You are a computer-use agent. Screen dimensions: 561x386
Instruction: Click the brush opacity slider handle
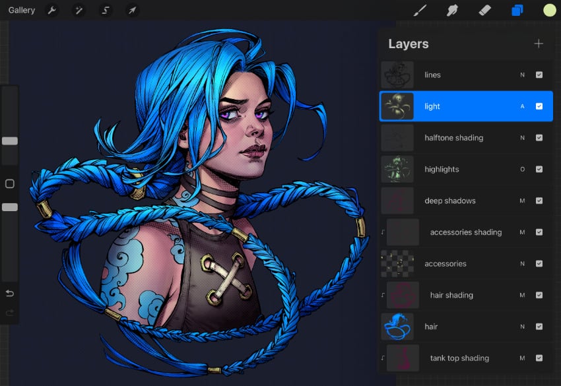click(x=10, y=207)
